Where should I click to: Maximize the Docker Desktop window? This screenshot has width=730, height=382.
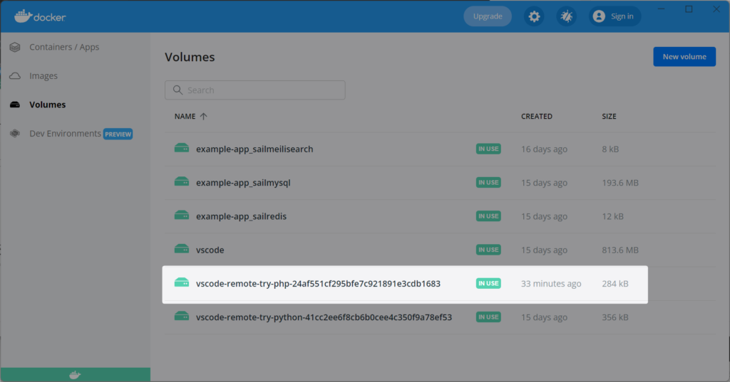pyautogui.click(x=689, y=9)
